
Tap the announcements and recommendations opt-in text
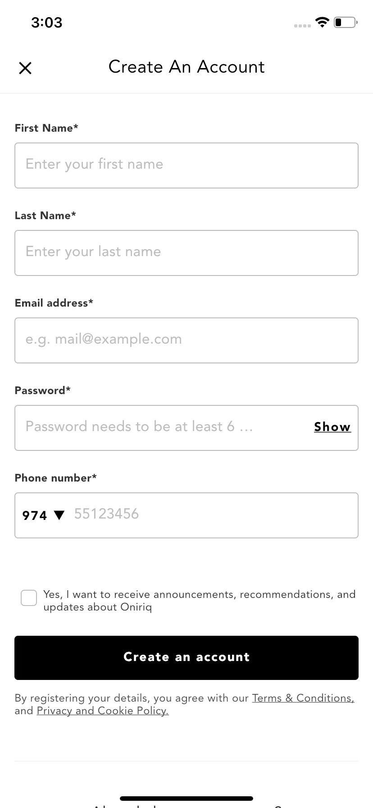(x=200, y=601)
